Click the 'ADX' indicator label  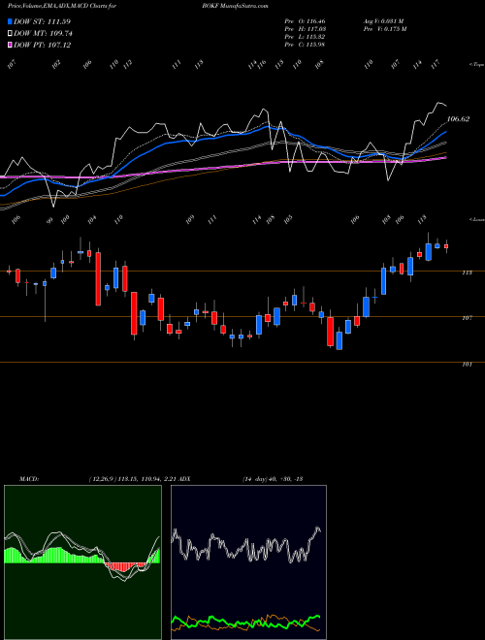pos(184,479)
